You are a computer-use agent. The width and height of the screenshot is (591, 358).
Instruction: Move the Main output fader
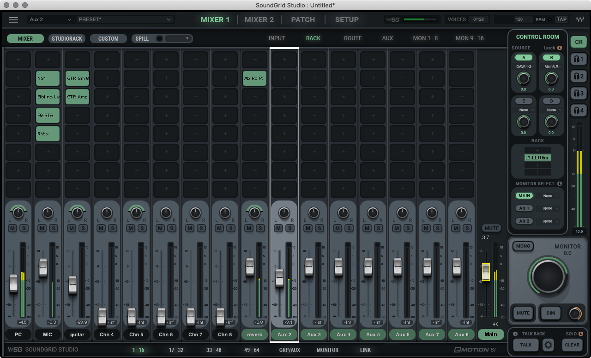coord(486,272)
